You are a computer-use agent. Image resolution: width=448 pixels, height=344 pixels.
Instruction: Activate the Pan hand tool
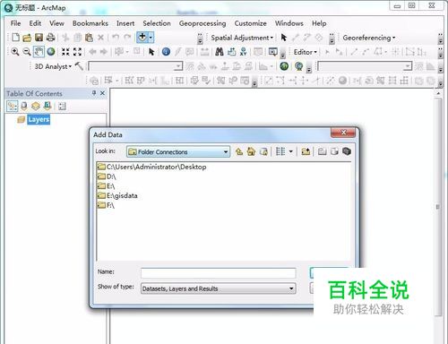(39, 52)
